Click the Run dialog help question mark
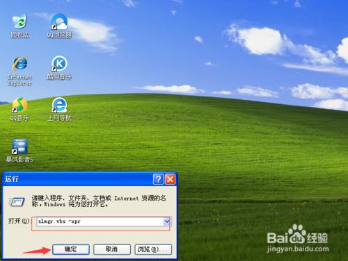 (158, 179)
